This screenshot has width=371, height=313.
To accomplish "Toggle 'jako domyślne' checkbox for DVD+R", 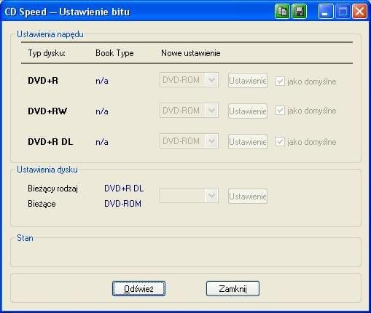I will click(280, 82).
